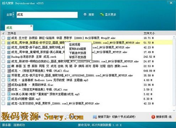This screenshot has height=128, width=176.
Task: Check the box for 北京欢迎你 file
Action: (x=3, y=104)
